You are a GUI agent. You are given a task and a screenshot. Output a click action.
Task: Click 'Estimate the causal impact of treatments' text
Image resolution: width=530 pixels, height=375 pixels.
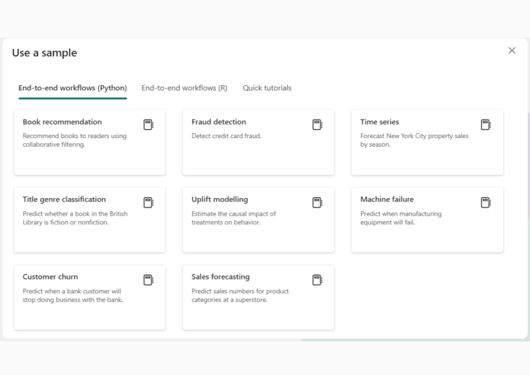(x=233, y=218)
